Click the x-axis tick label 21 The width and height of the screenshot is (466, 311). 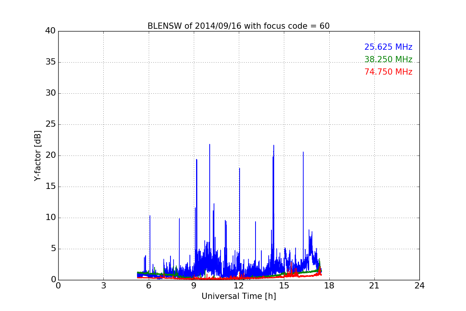(x=374, y=285)
